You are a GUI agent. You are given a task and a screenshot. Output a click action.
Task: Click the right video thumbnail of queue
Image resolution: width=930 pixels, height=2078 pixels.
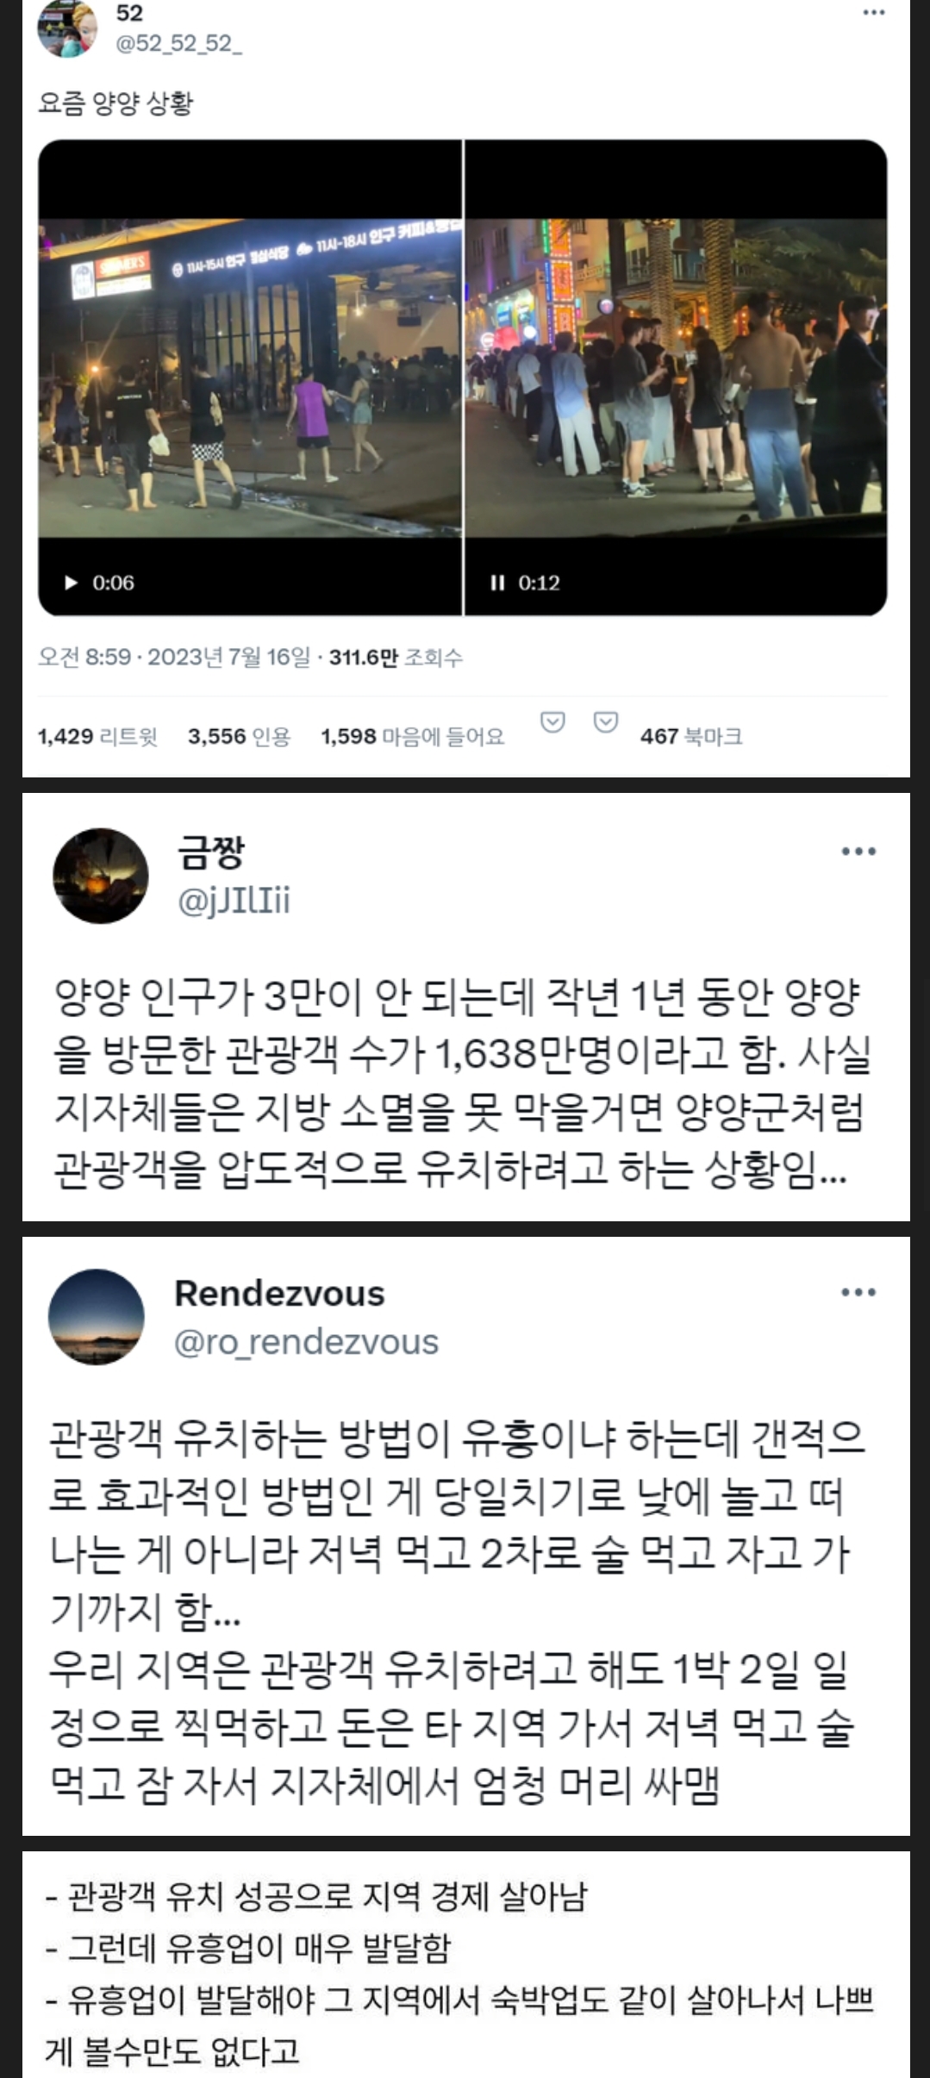click(676, 378)
